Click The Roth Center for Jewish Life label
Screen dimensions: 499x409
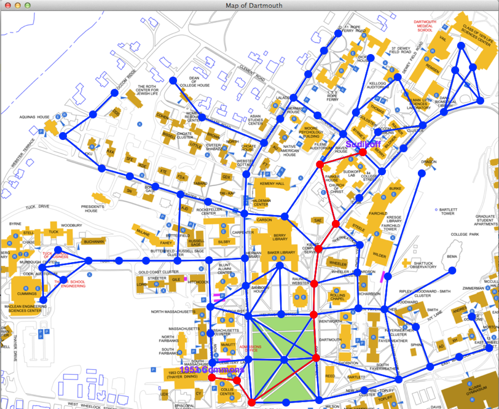point(147,90)
